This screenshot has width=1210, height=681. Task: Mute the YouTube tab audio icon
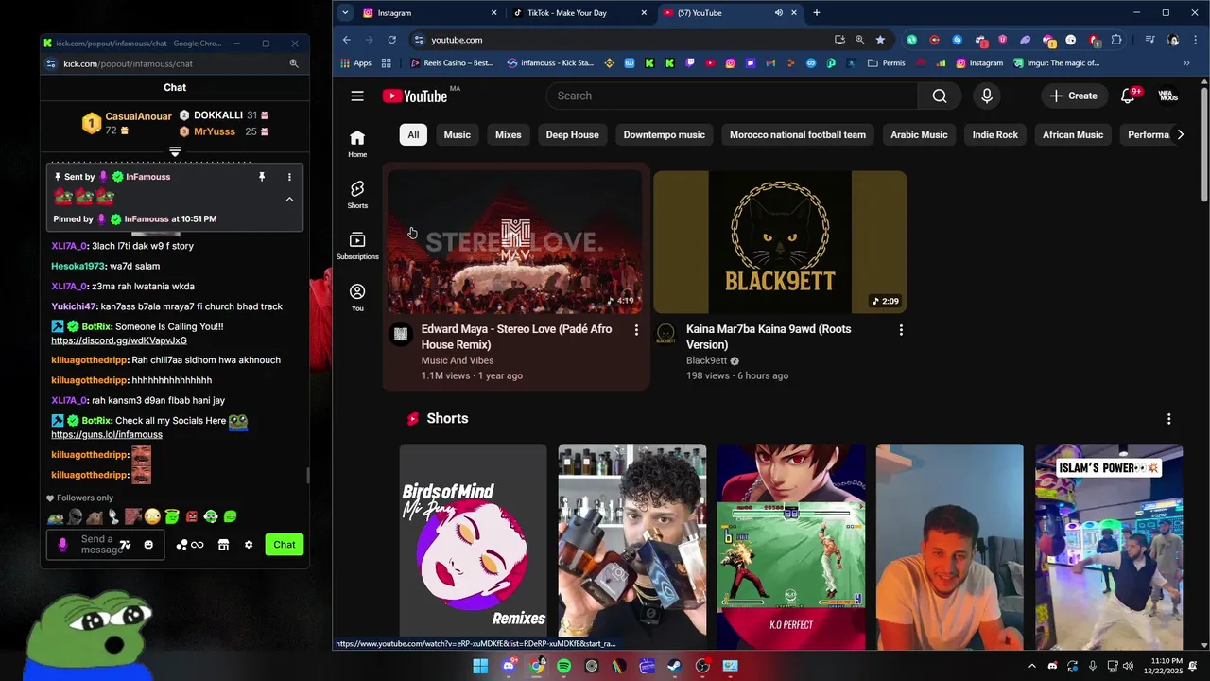(779, 13)
